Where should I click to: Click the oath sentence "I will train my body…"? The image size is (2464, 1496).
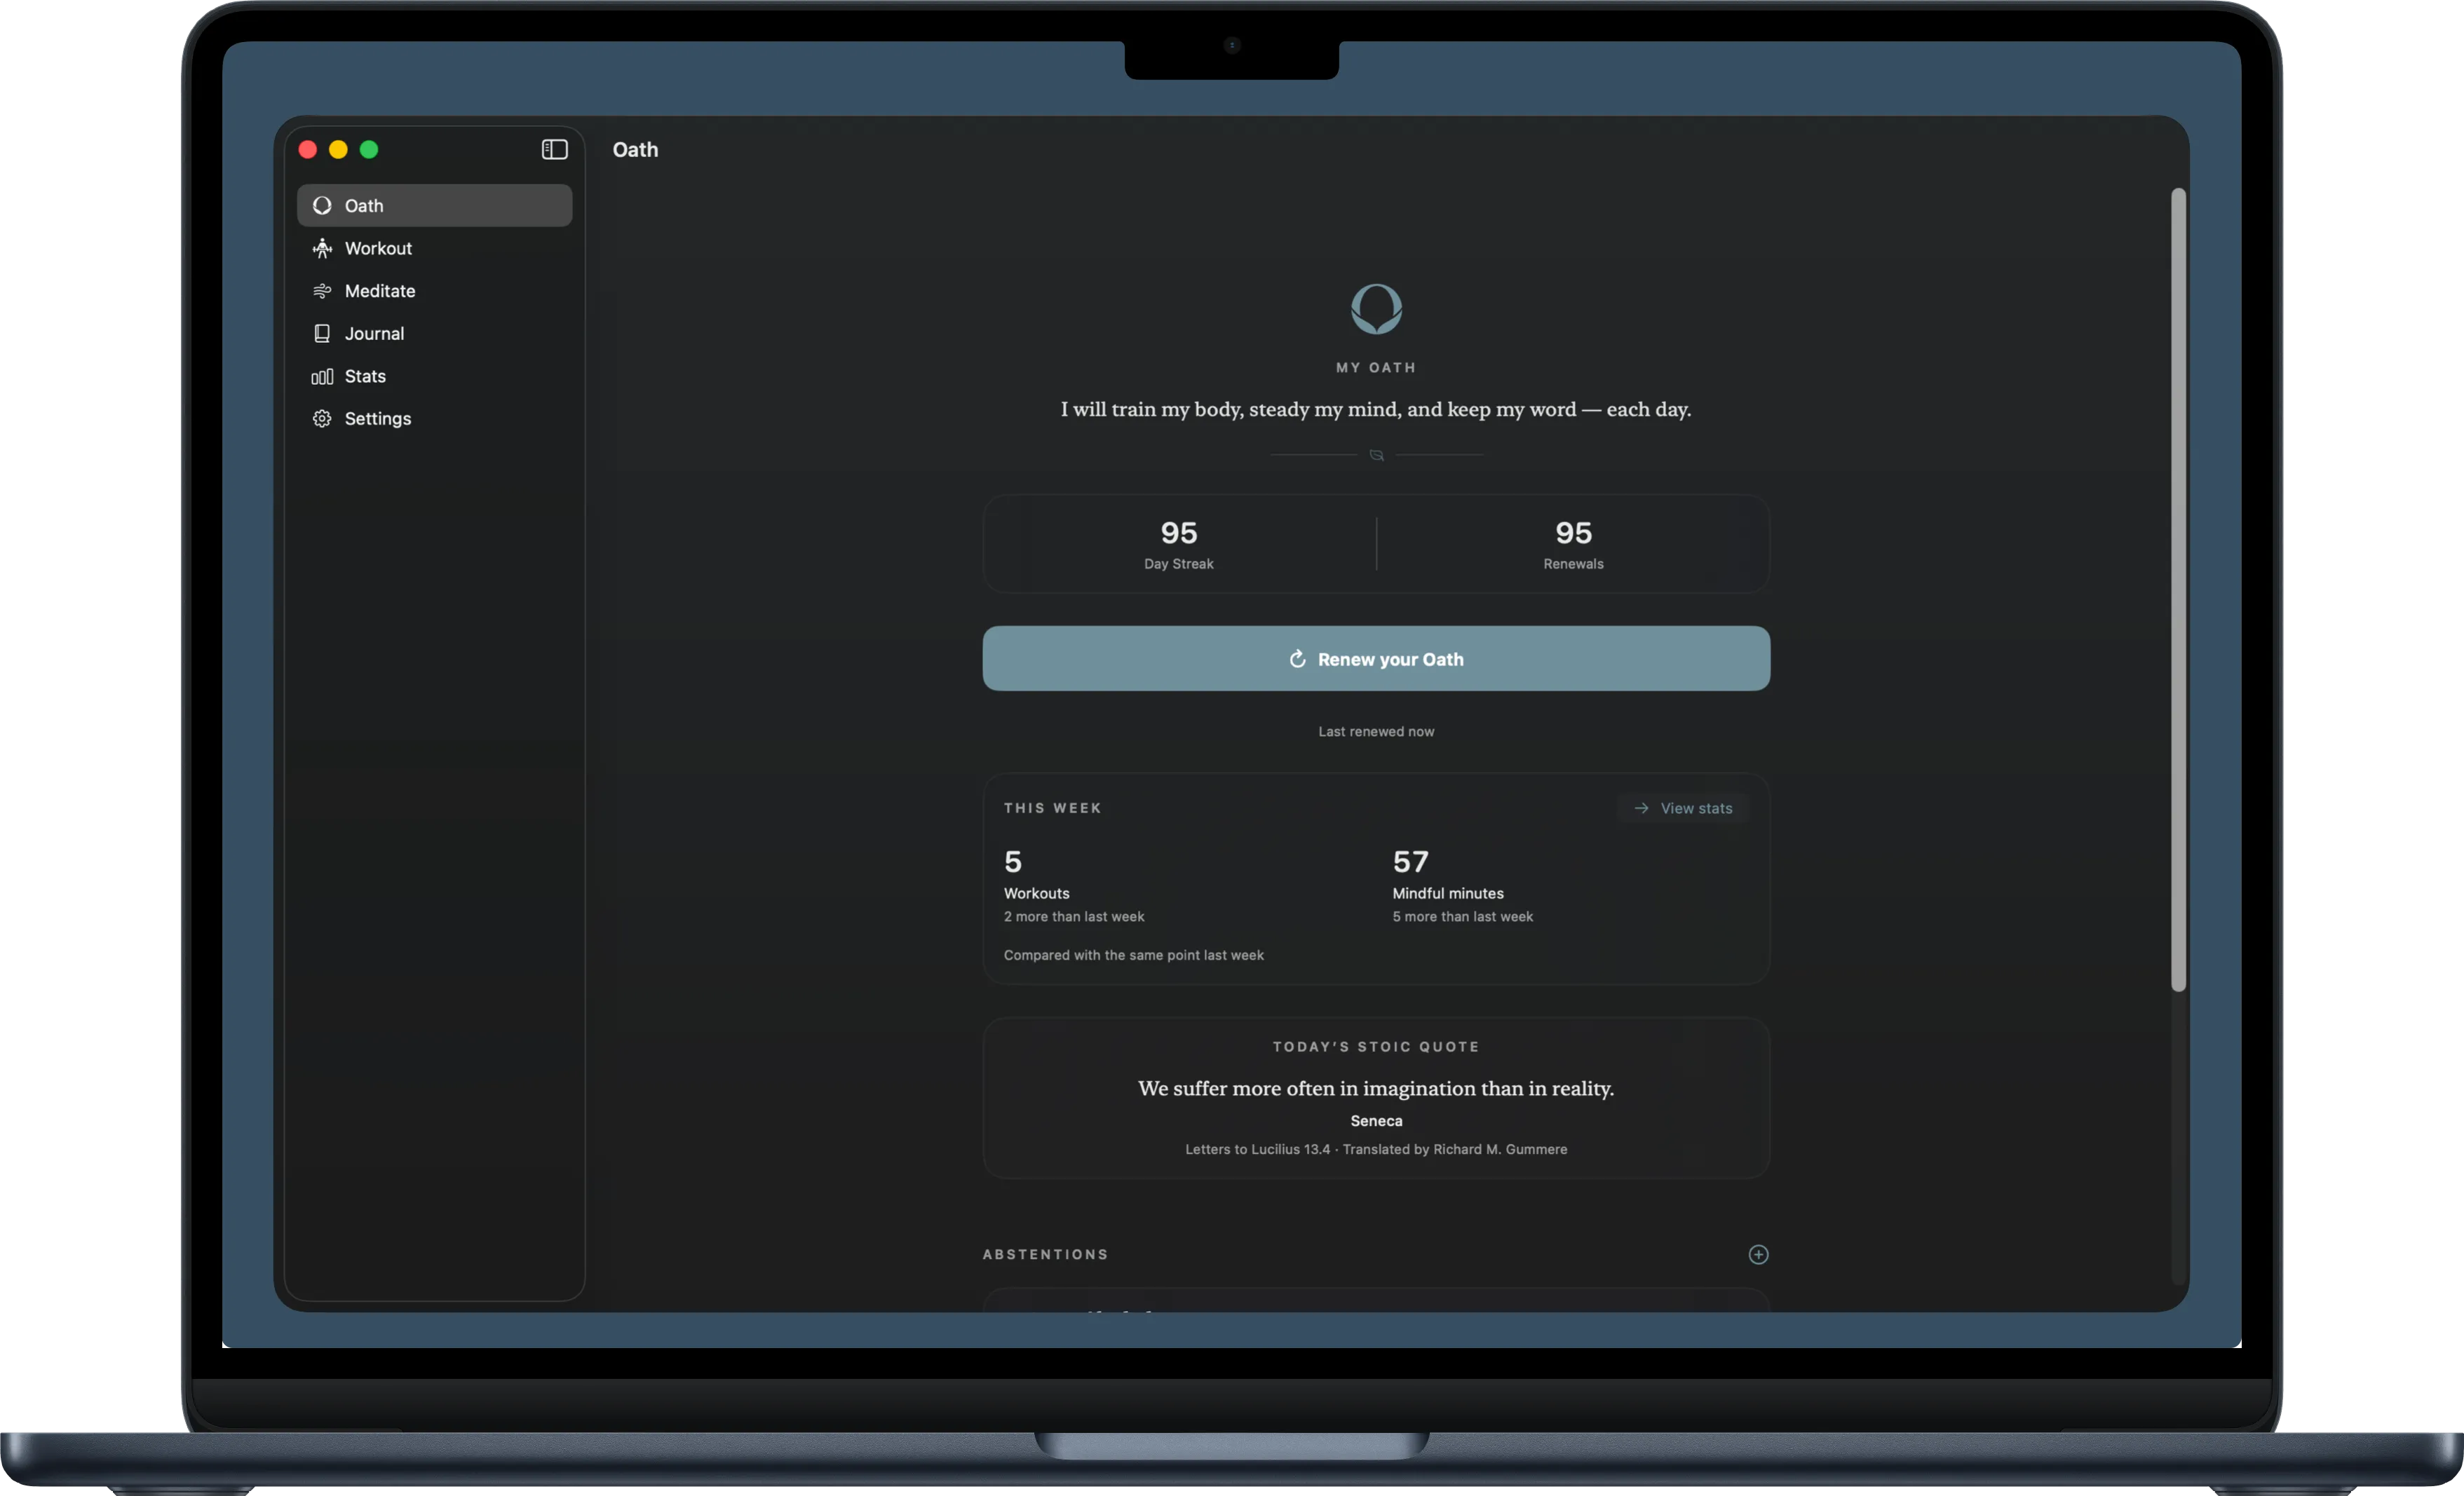tap(1376, 409)
